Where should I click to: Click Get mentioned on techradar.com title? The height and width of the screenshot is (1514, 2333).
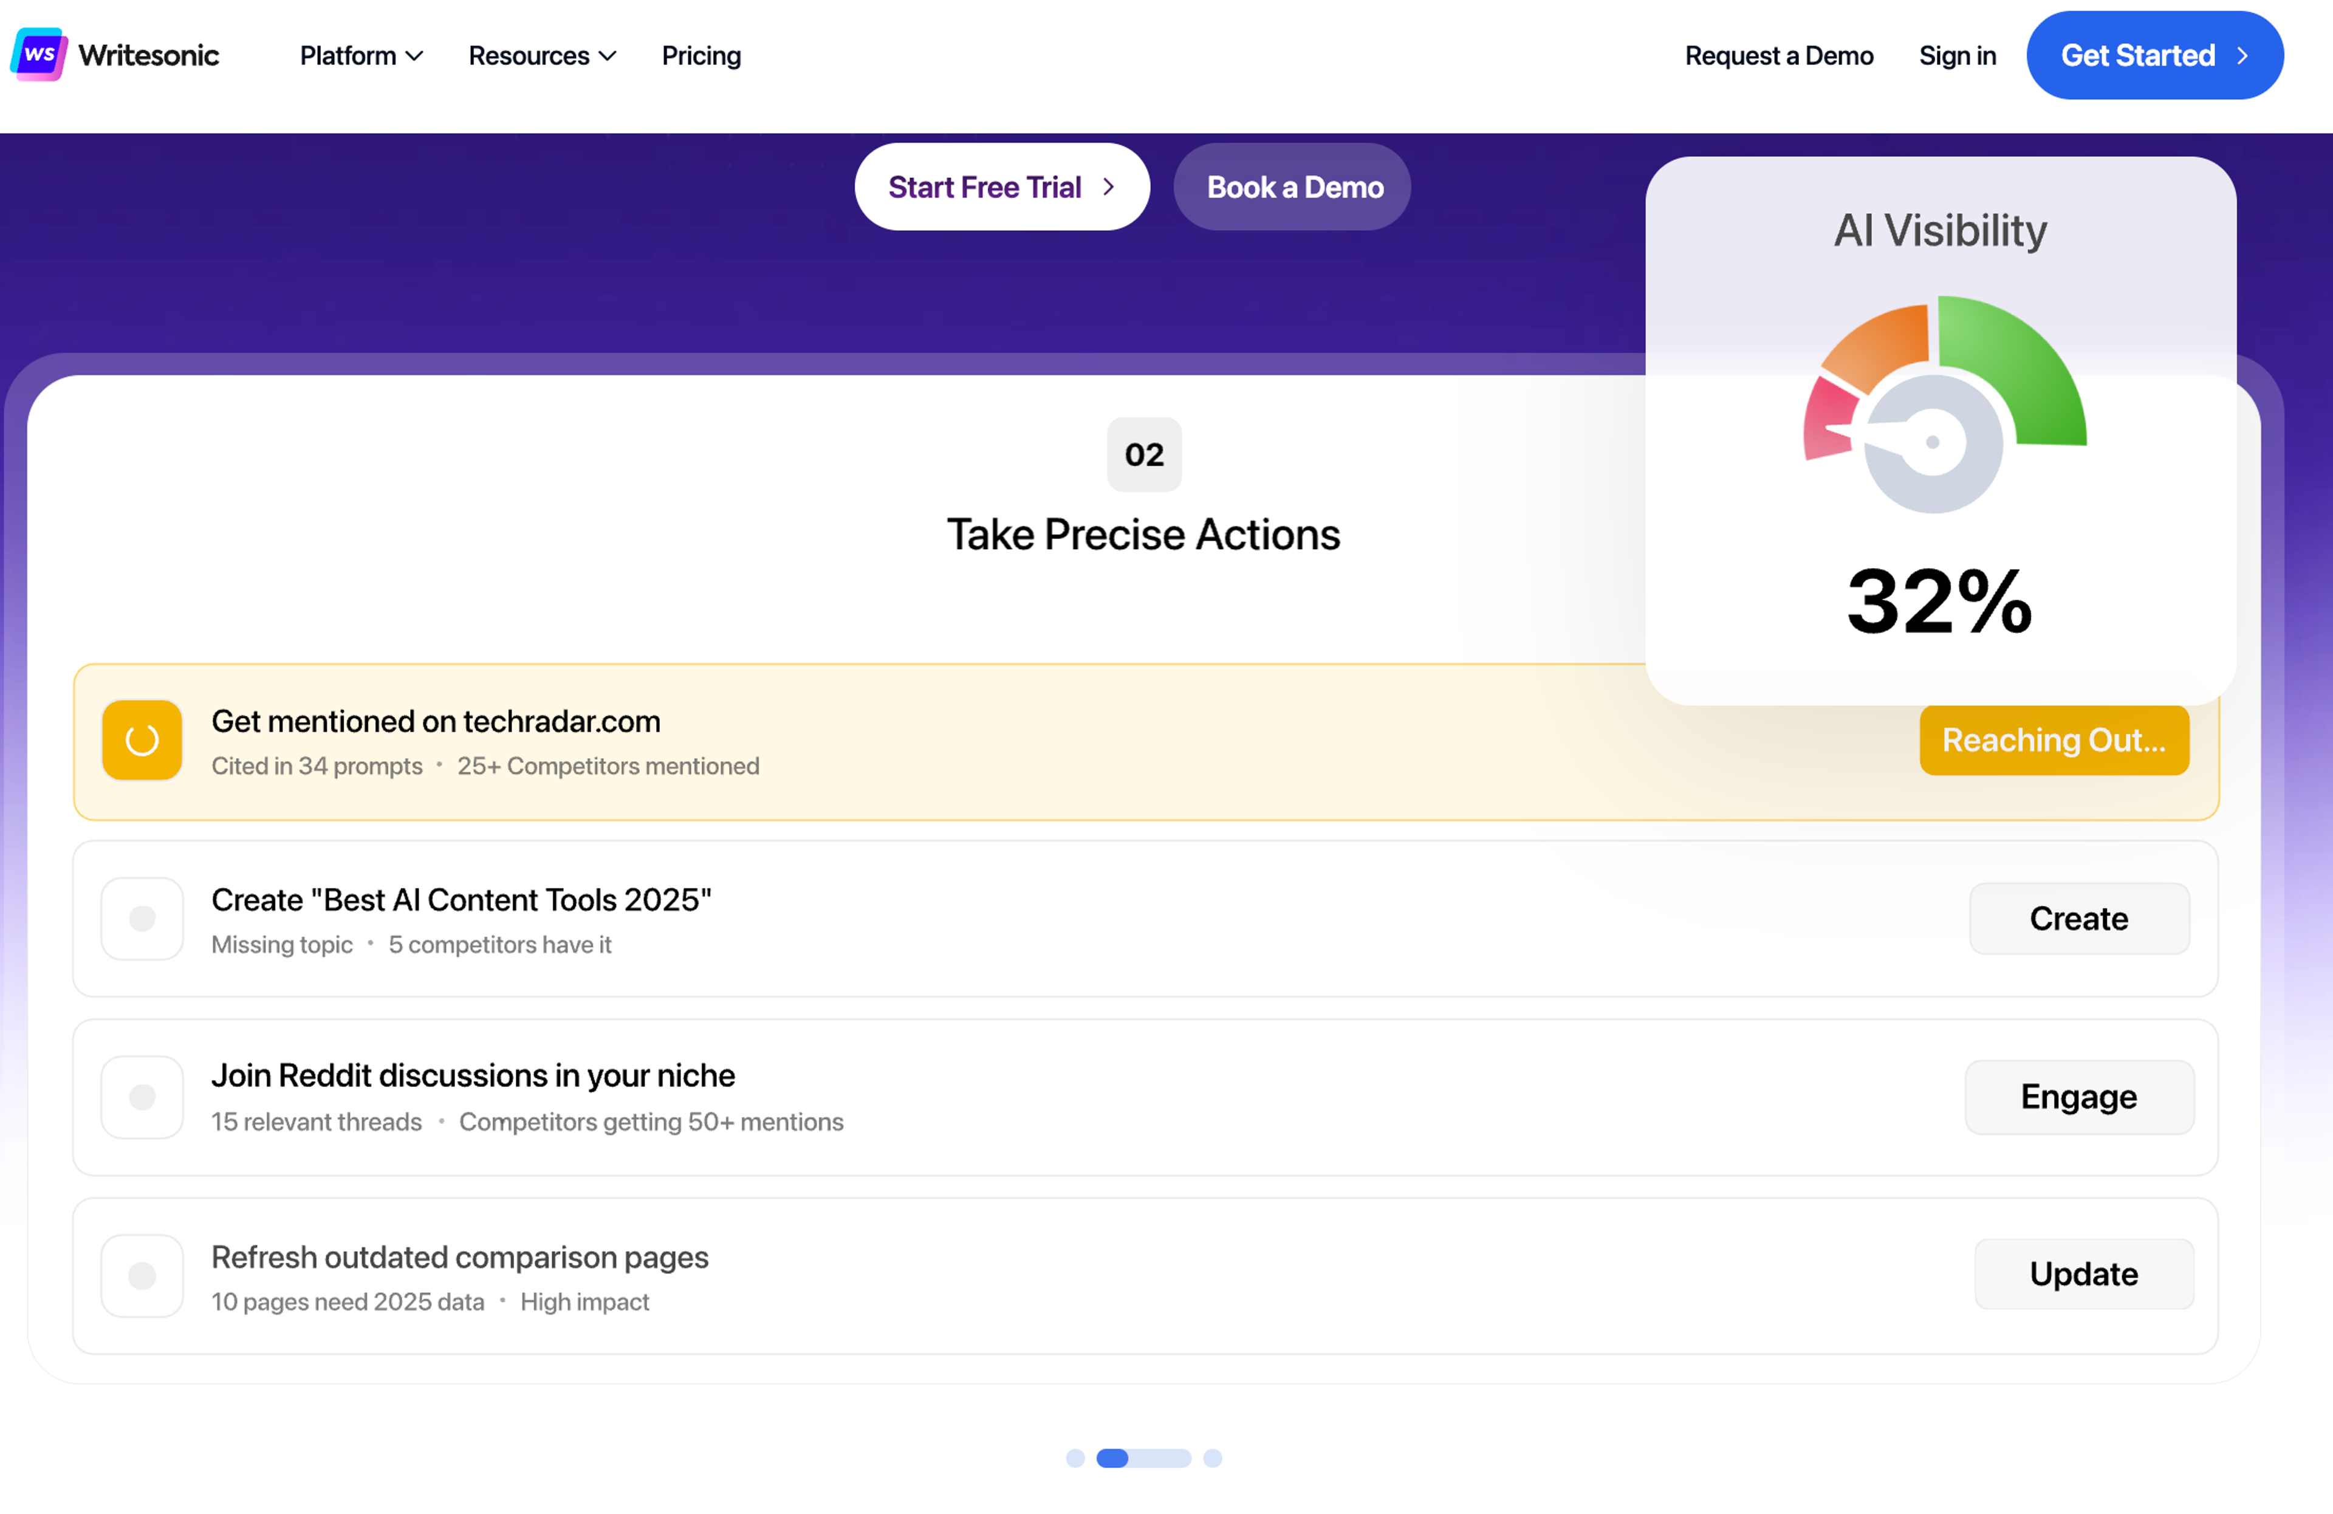[436, 722]
